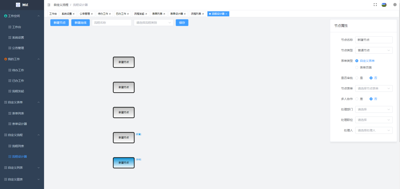Image resolution: width=400 pixels, height=189 pixels.
Task: Set 是否审批 to 是
Action: tap(357, 78)
